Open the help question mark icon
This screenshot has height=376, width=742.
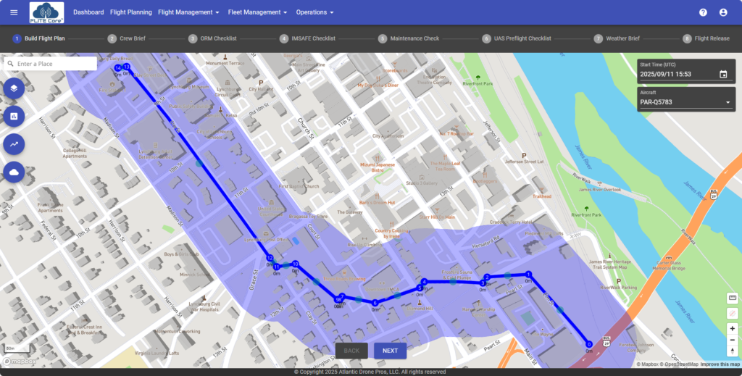703,12
